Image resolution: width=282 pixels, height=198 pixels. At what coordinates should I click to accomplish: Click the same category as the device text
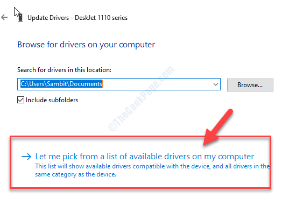point(76,174)
